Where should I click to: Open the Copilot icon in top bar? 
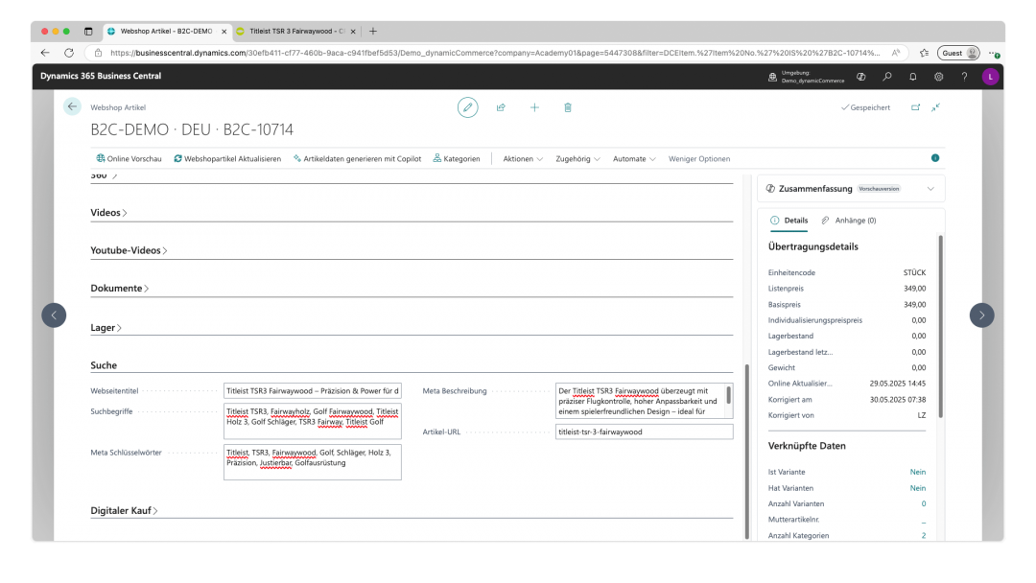860,77
